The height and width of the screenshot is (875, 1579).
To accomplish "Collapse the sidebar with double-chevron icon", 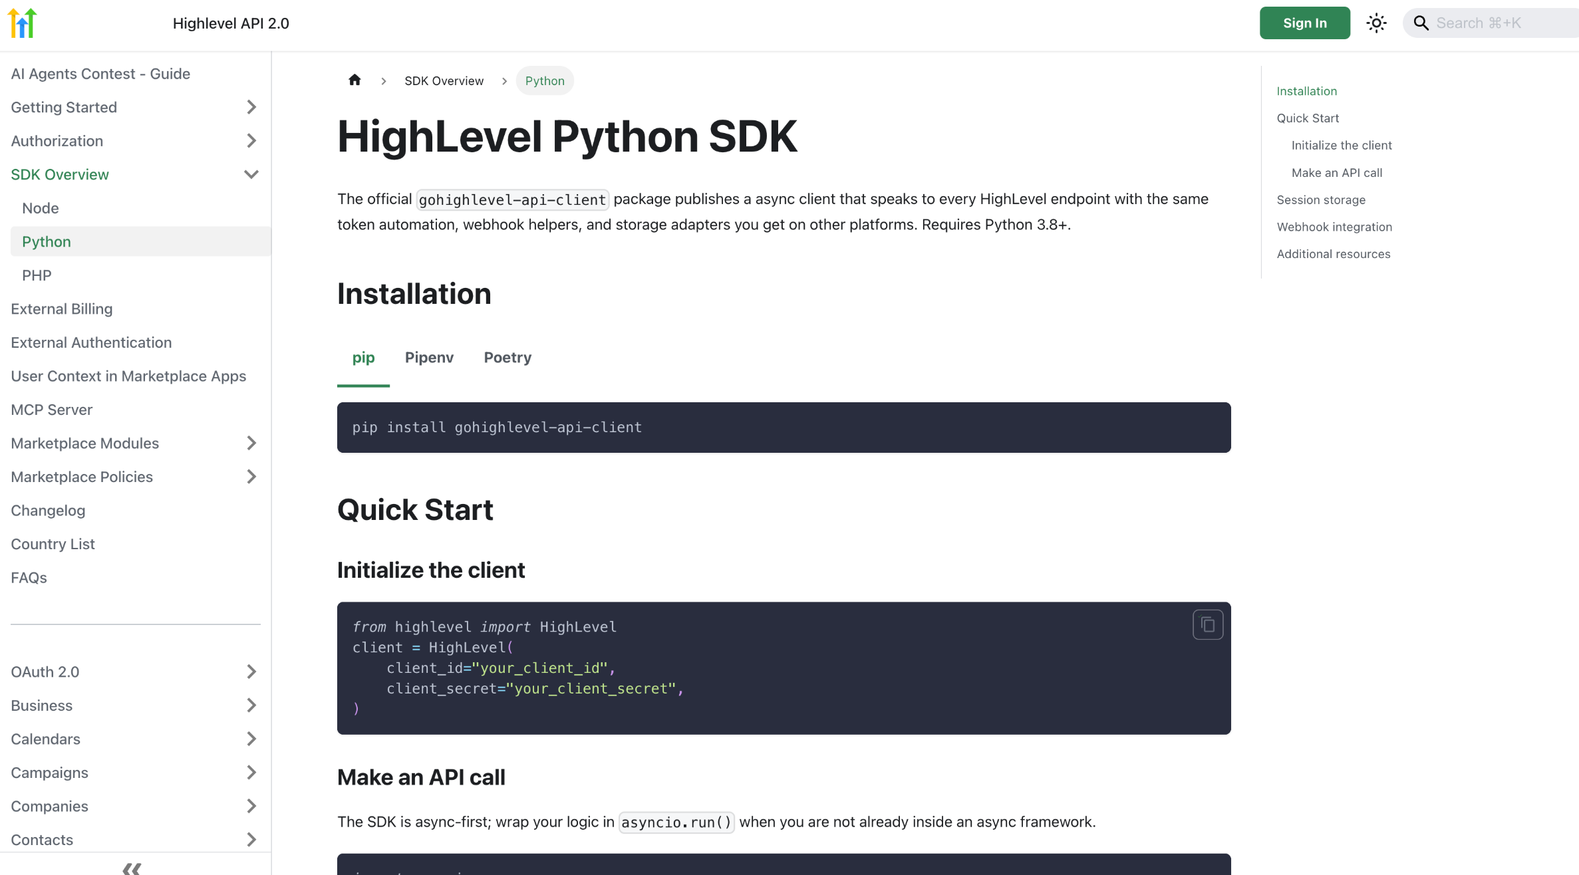I will [x=132, y=868].
